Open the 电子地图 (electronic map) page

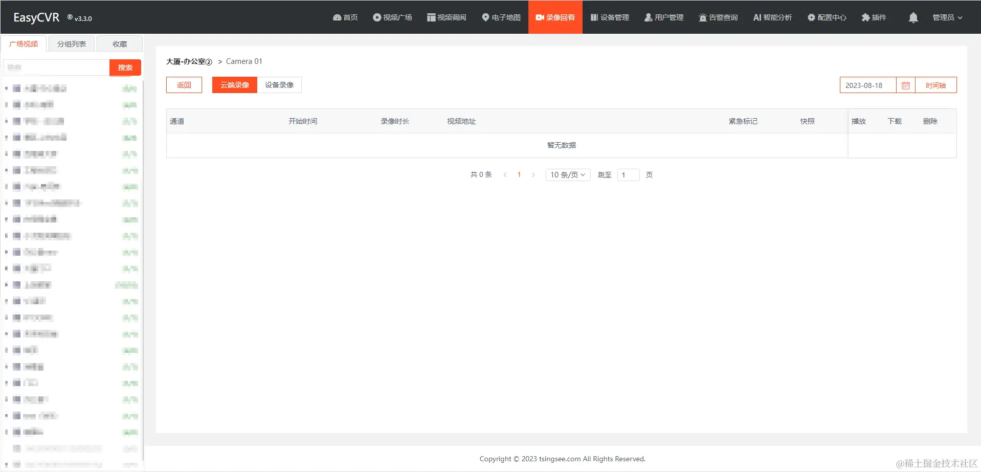[x=500, y=17]
